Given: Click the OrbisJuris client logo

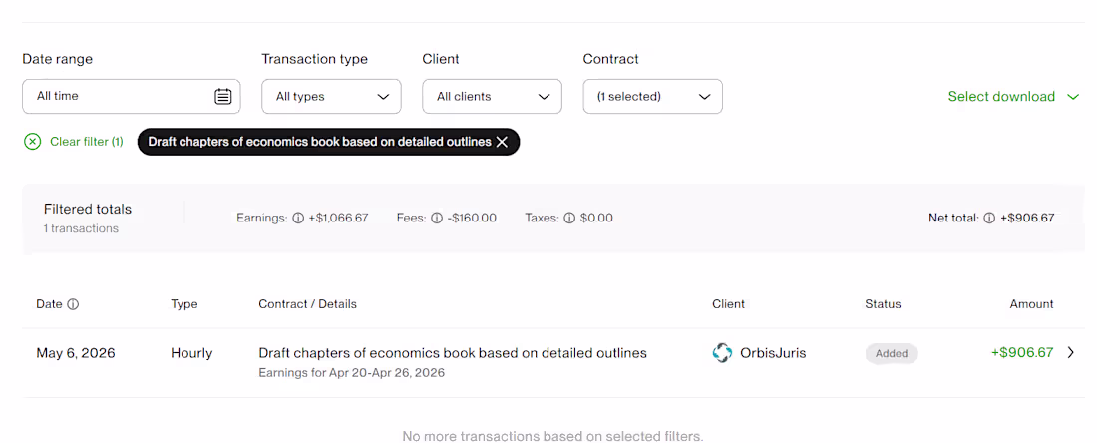Looking at the screenshot, I should pyautogui.click(x=722, y=353).
